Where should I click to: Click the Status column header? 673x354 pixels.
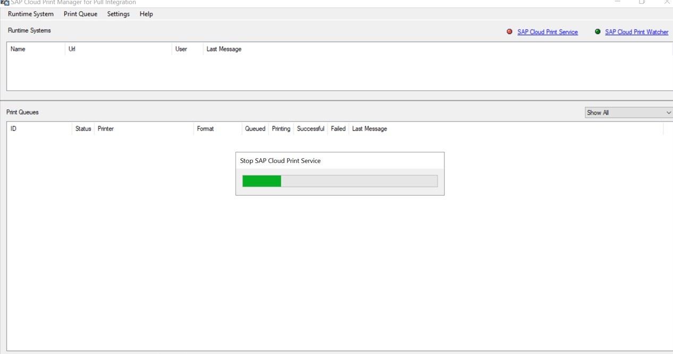[83, 128]
